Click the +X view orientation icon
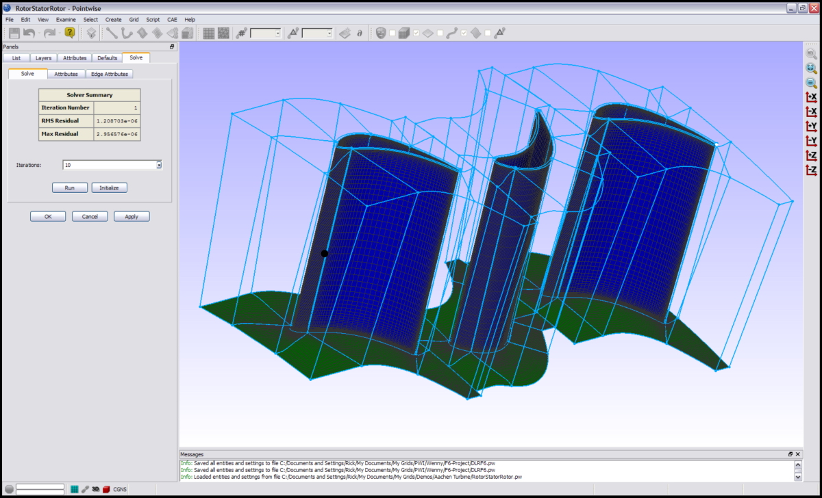Viewport: 822px width, 498px height. tap(811, 97)
